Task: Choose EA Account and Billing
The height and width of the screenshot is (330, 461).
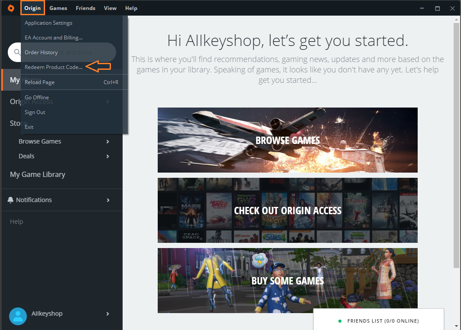Action: click(x=53, y=38)
